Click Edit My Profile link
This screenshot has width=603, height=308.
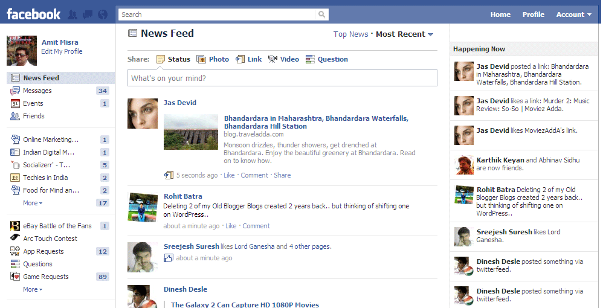pyautogui.click(x=62, y=51)
